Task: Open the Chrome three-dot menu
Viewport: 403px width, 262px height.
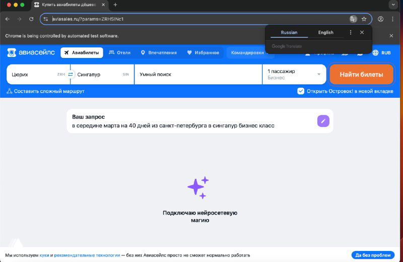Action: coord(392,19)
